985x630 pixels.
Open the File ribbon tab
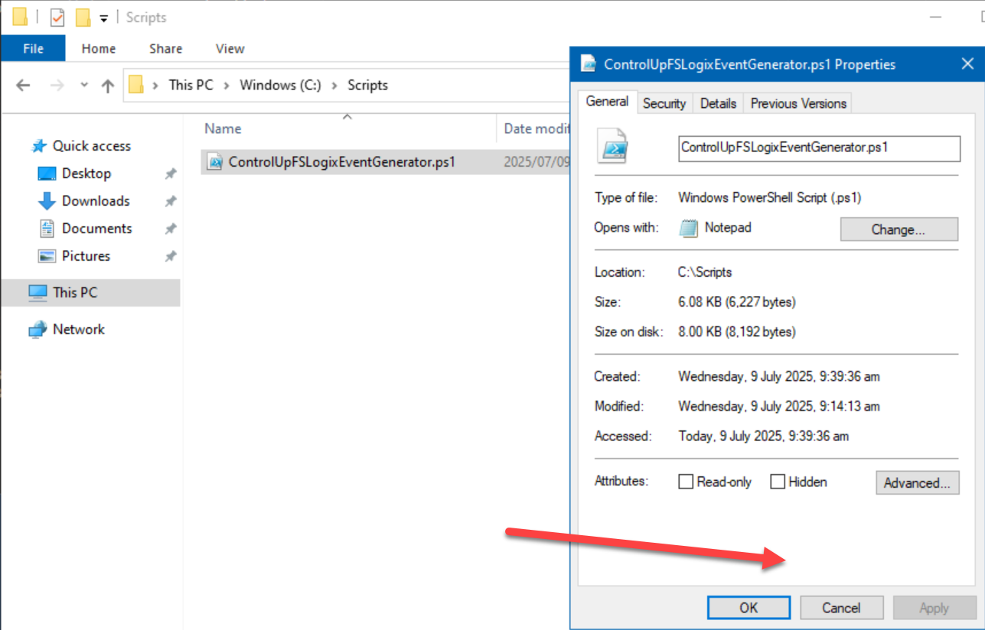pos(33,48)
